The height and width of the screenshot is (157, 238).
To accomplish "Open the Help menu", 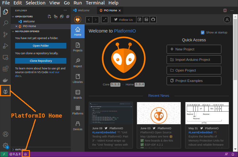I will pos(113,3).
